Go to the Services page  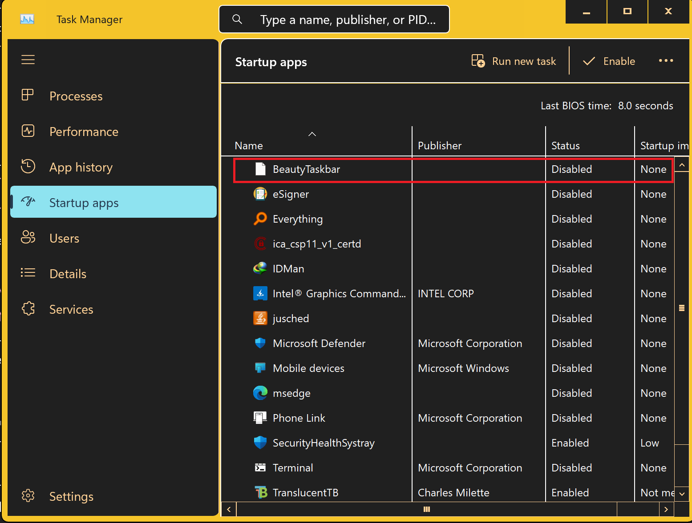click(x=71, y=309)
